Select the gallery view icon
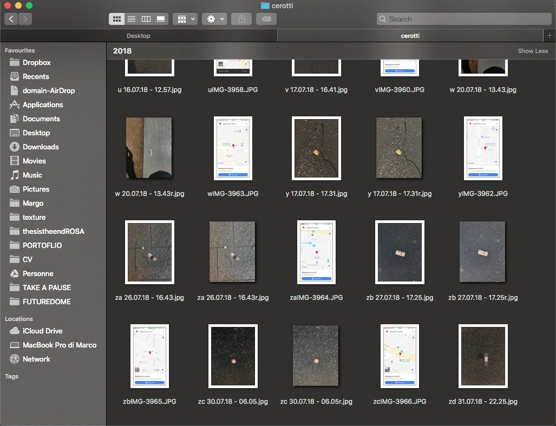Viewport: 556px width, 426px height. point(160,19)
